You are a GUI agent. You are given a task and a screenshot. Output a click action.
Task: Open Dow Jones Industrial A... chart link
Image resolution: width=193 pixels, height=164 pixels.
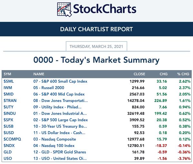pos(60,114)
